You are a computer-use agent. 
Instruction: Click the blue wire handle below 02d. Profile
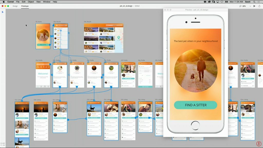(94, 87)
